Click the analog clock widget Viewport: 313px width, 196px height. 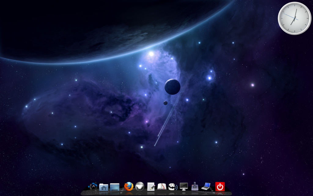coord(294,18)
